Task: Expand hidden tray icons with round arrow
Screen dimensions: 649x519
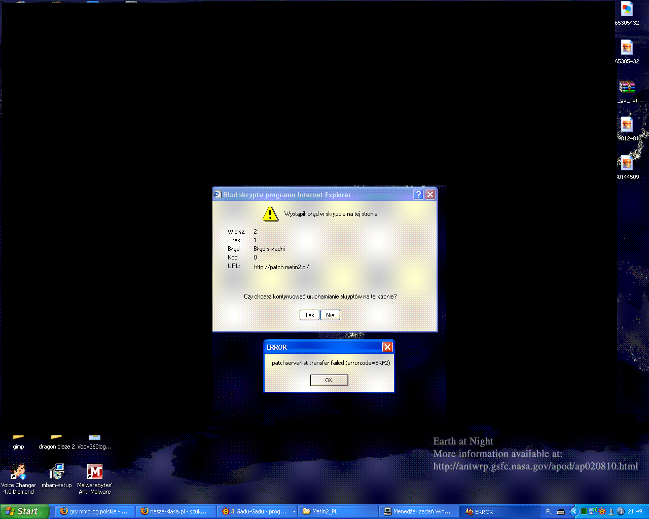Action: 574,511
